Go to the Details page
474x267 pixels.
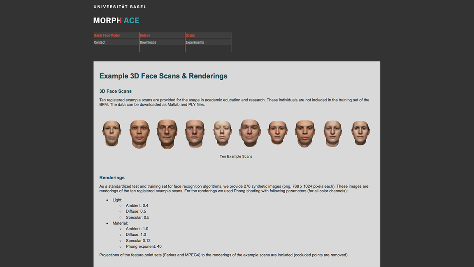point(145,35)
